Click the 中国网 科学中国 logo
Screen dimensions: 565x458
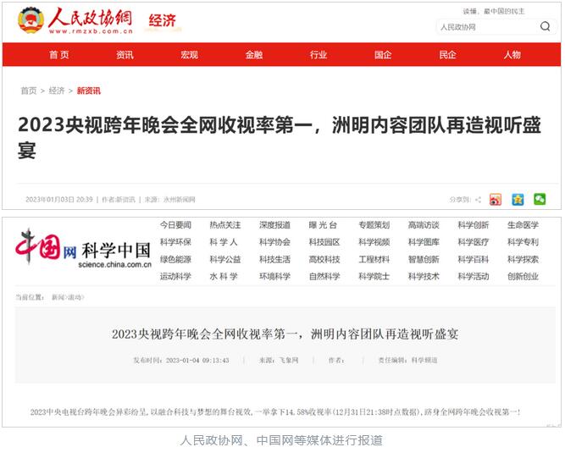click(x=83, y=248)
